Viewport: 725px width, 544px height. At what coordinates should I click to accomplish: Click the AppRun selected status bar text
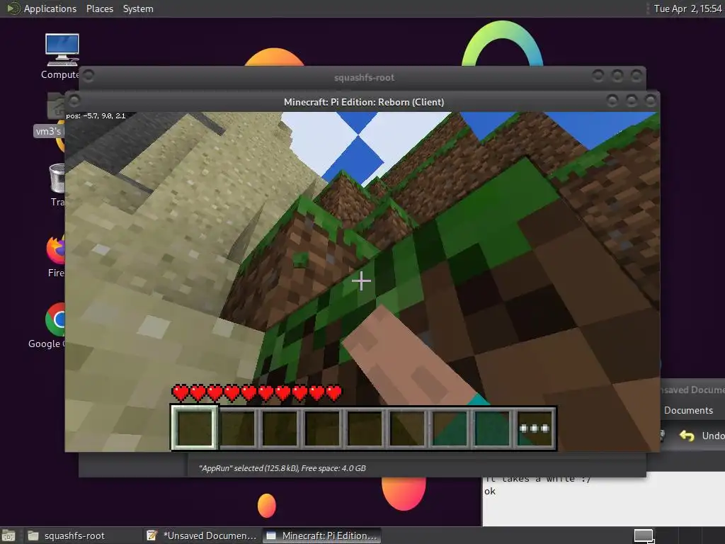282,468
